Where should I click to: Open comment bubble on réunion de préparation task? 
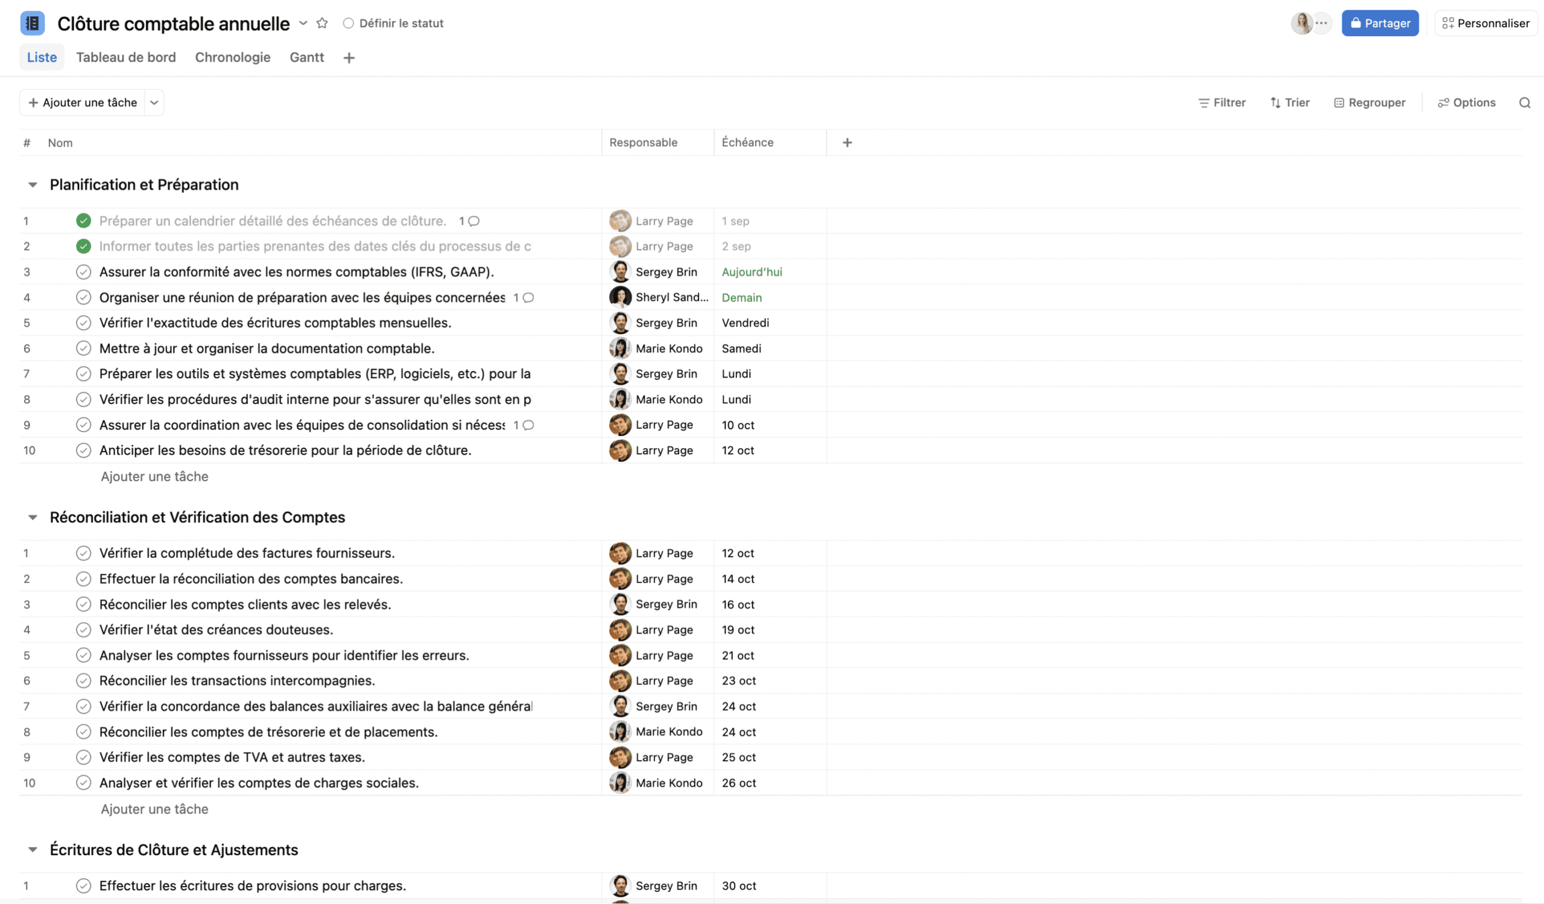(528, 298)
